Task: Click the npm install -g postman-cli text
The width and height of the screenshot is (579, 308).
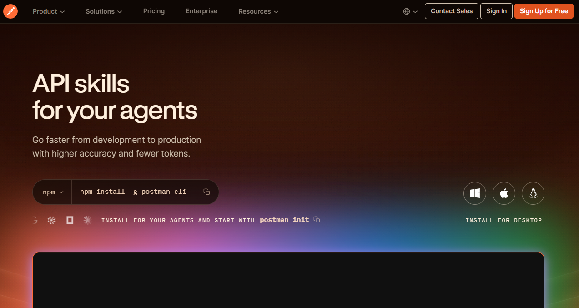Action: coord(133,192)
